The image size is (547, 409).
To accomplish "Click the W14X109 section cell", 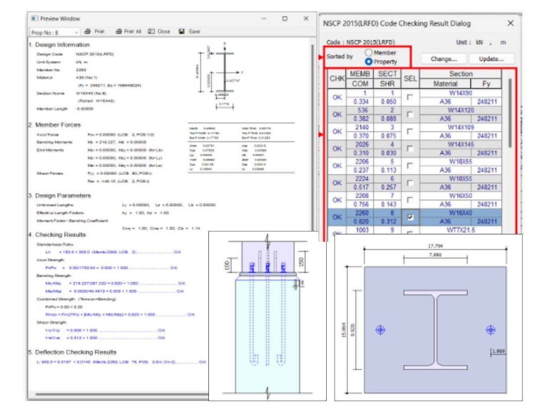I will tap(461, 127).
